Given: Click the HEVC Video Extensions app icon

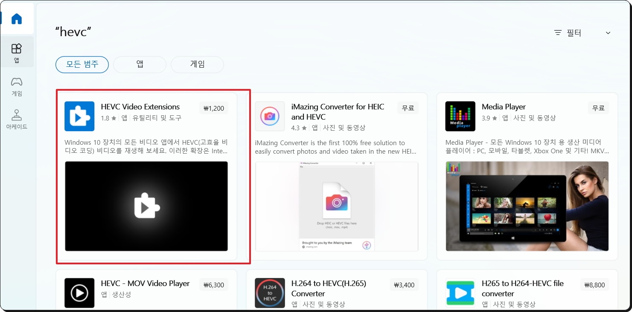Looking at the screenshot, I should 79,116.
